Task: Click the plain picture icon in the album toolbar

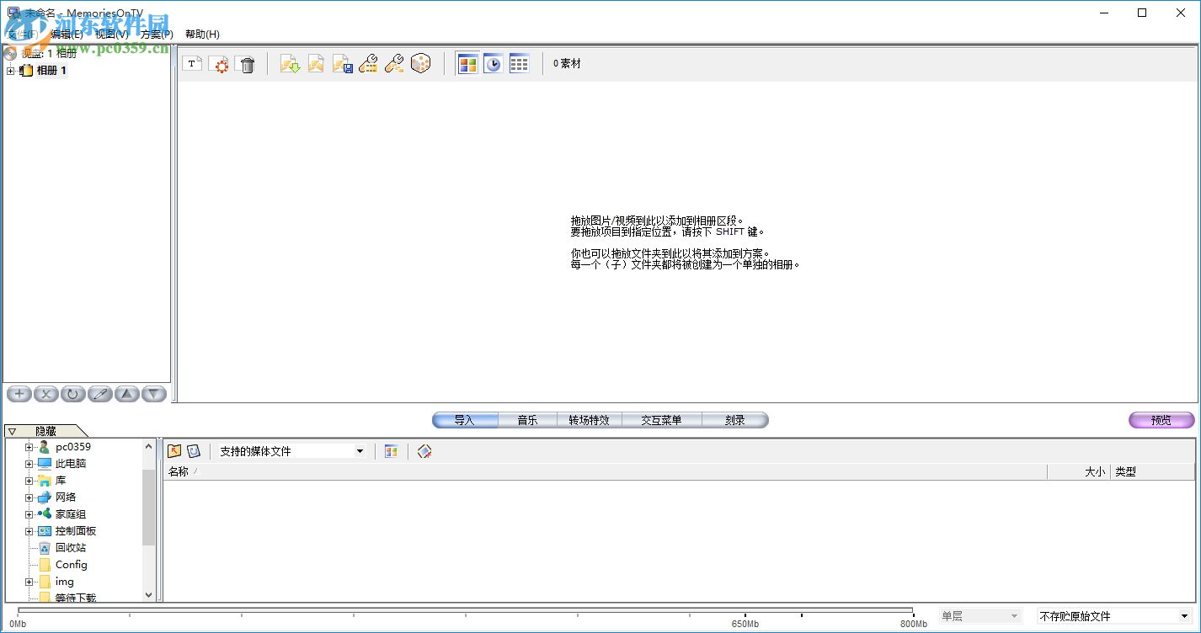Action: [316, 64]
